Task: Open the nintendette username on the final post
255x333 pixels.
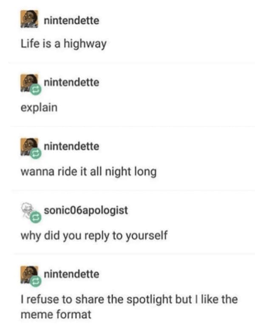Action: 71,274
